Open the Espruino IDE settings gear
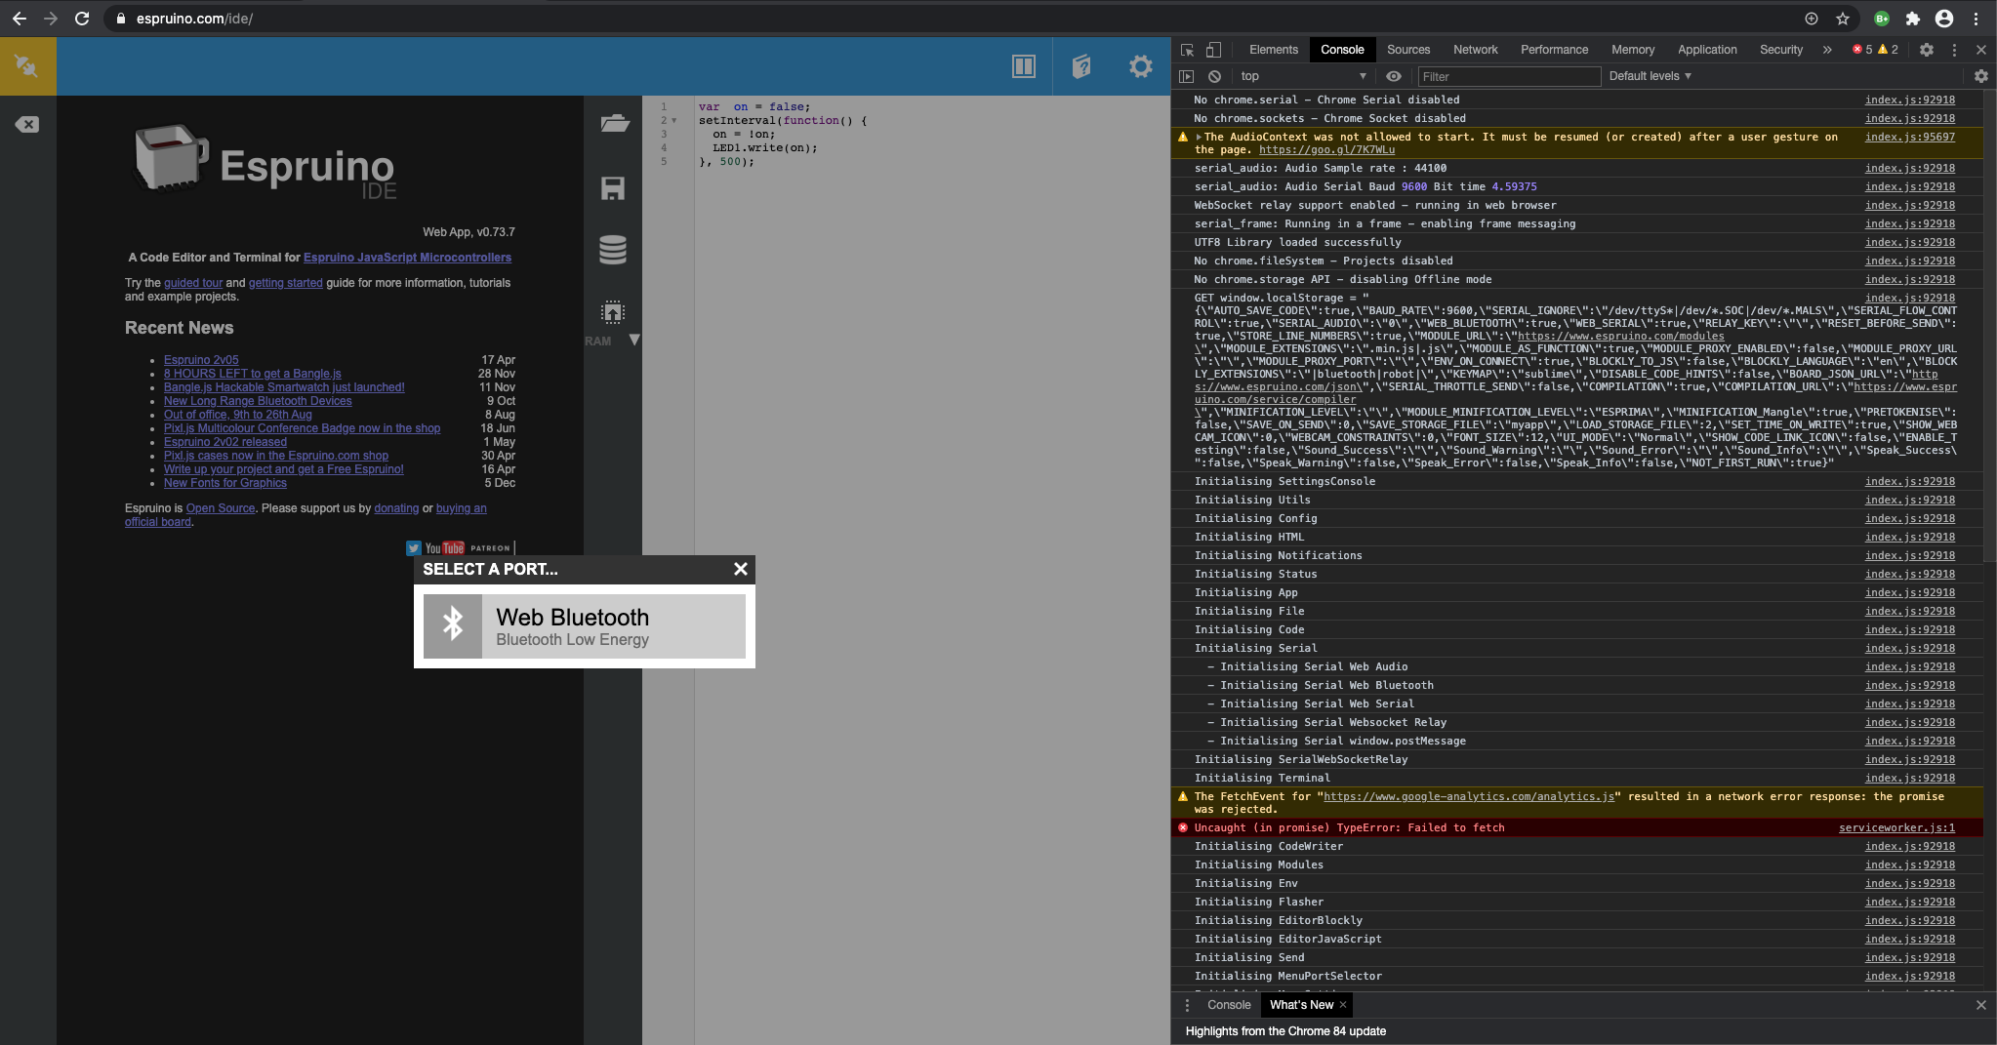Screen dimensions: 1997x1045 pyautogui.click(x=1140, y=66)
